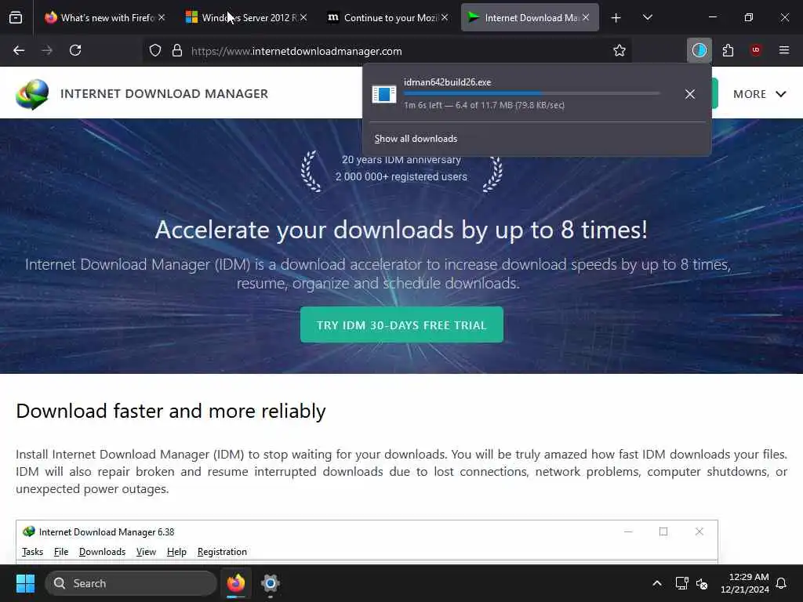Go back to the previous page
Viewport: 803px width, 602px height.
(19, 51)
